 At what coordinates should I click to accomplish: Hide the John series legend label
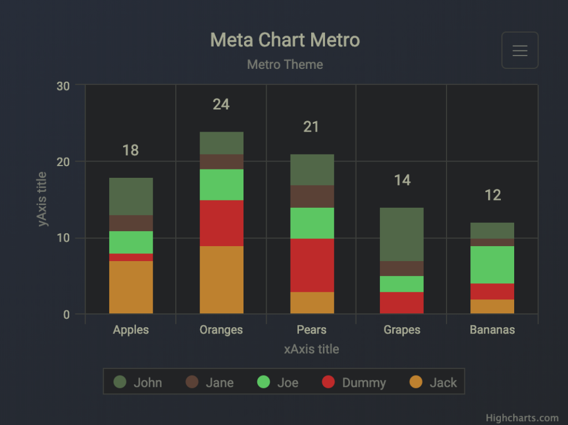point(148,383)
